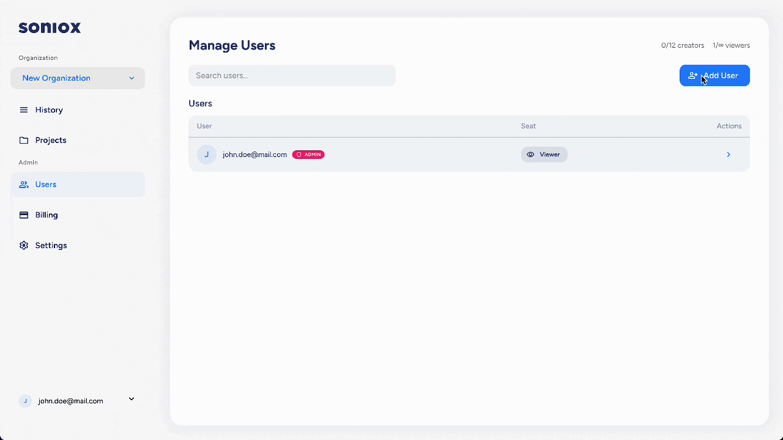Click the Add User person-plus icon
The image size is (783, 440).
[x=691, y=75]
